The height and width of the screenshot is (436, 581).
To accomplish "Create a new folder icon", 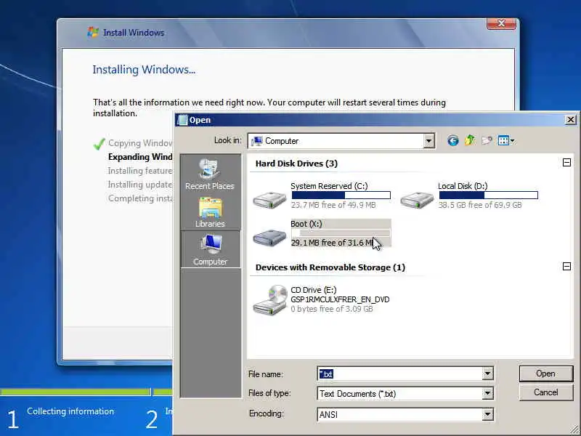I will pos(487,140).
